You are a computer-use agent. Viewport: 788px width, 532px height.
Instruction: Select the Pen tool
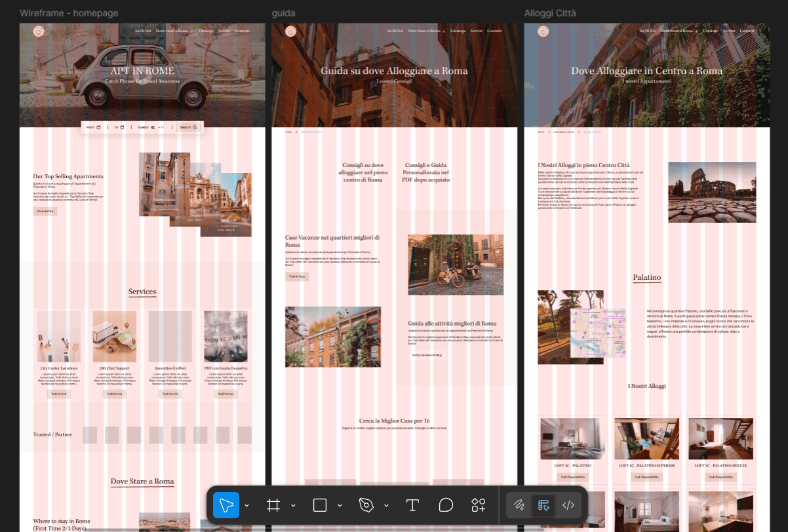pyautogui.click(x=367, y=505)
